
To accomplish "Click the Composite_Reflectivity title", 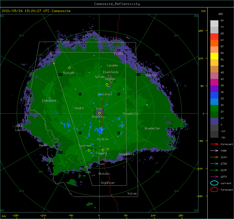I will 117,4.
